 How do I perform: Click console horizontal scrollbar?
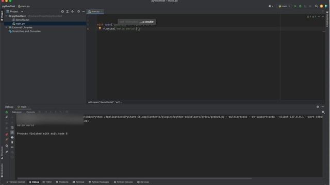[134, 179]
